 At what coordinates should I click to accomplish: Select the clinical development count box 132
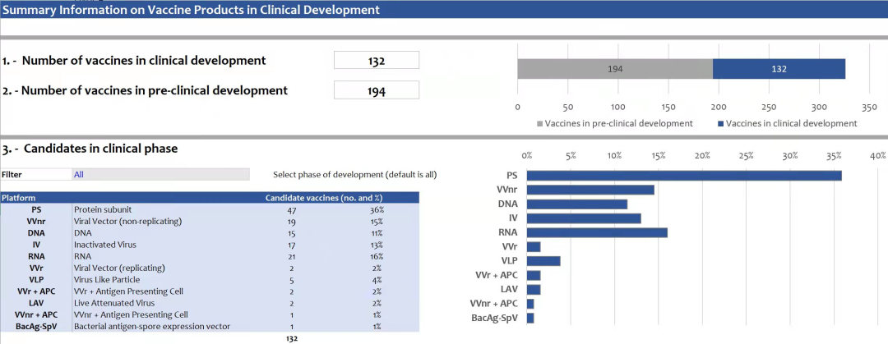pyautogui.click(x=377, y=61)
